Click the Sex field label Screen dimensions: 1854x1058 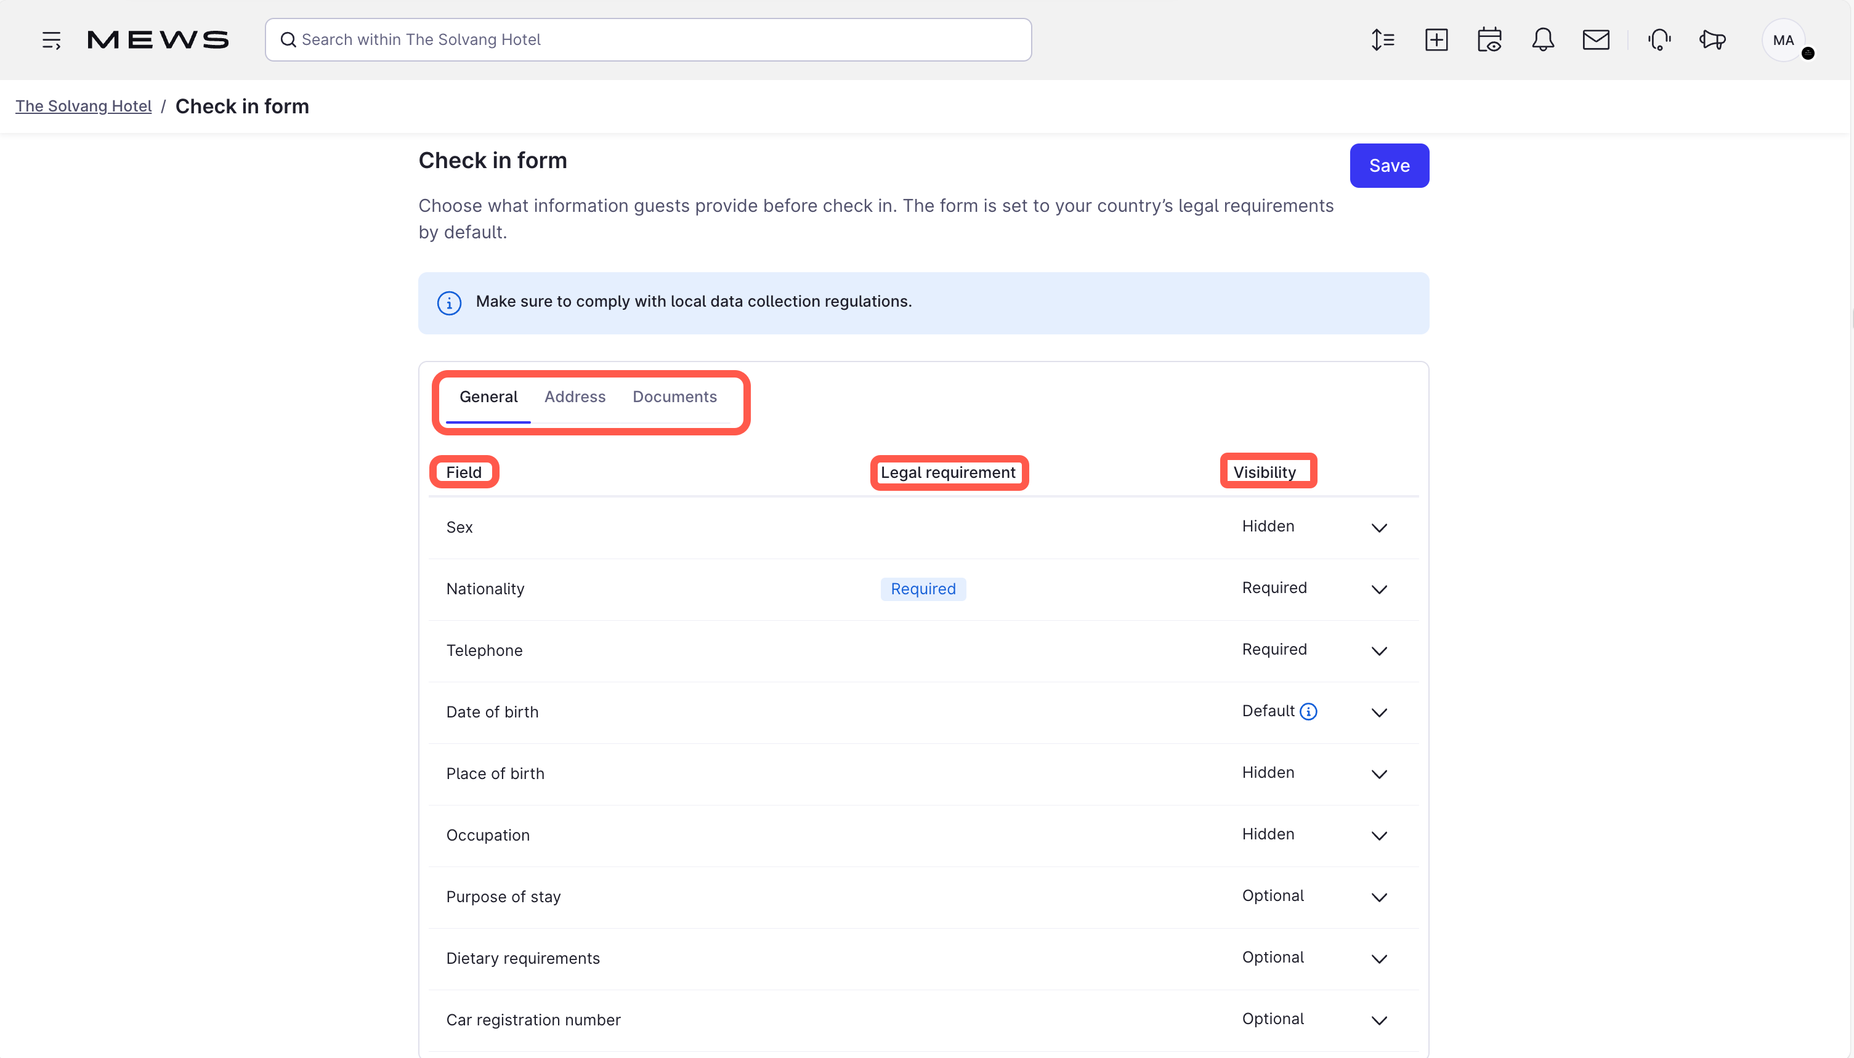pos(459,528)
